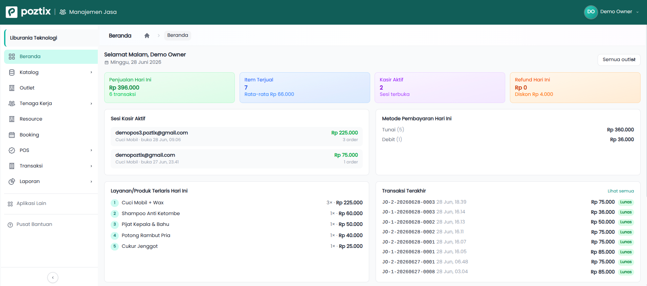
Task: Open the Semua outlet dropdown
Action: pos(619,59)
